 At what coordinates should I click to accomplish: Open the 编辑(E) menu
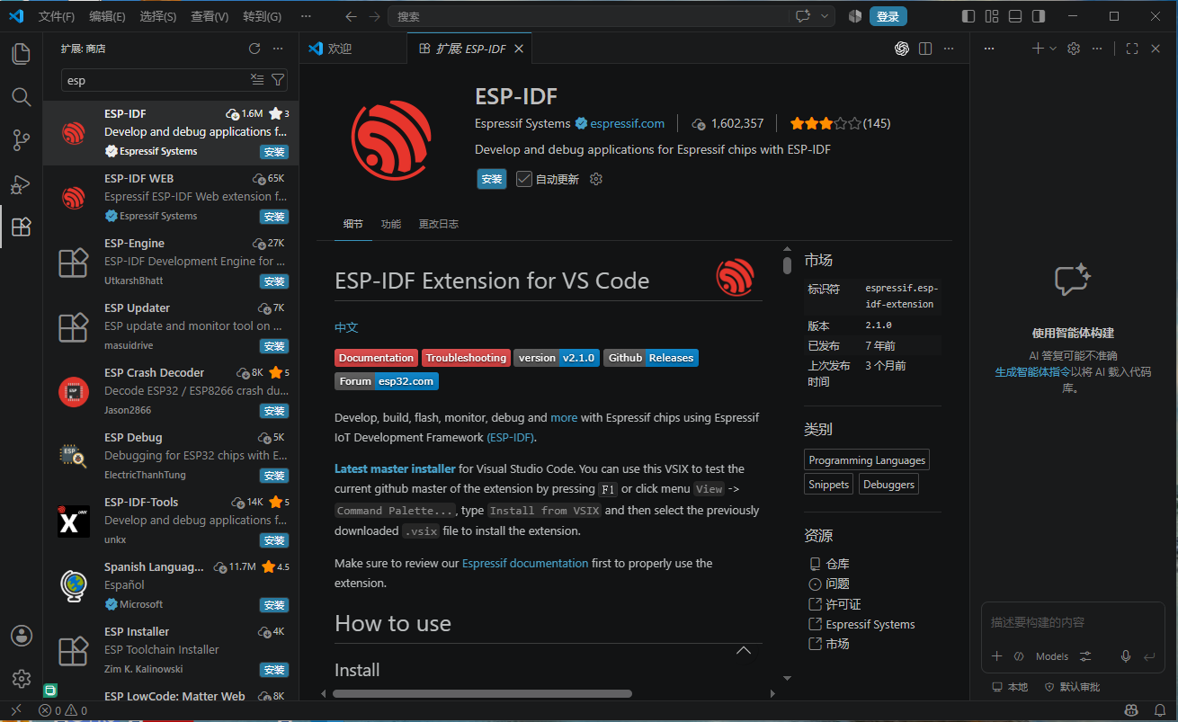pyautogui.click(x=108, y=16)
